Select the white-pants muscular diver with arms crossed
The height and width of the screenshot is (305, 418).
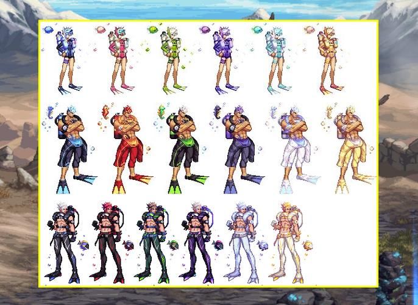298,150
